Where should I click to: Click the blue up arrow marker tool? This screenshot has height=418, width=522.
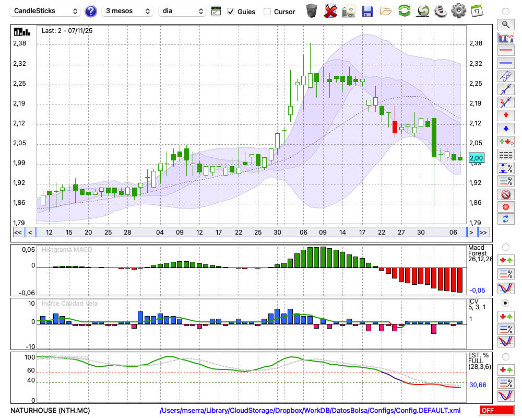click(x=506, y=129)
